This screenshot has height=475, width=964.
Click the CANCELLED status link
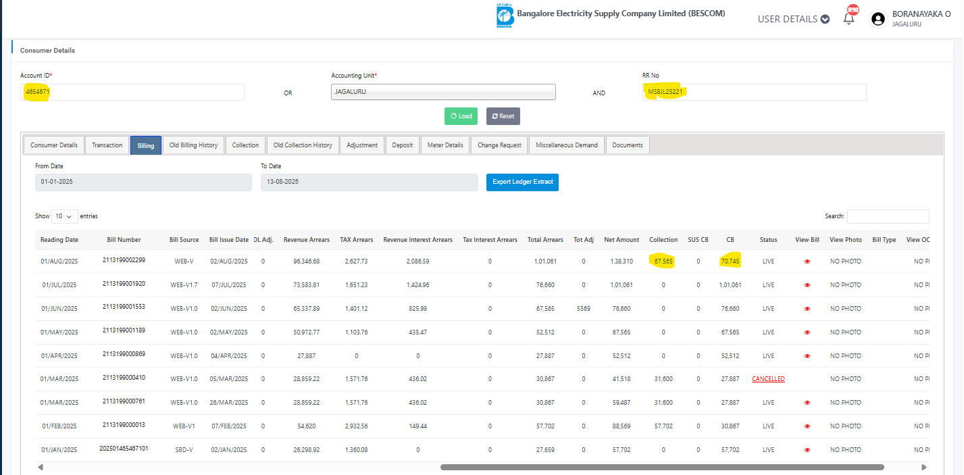click(768, 379)
